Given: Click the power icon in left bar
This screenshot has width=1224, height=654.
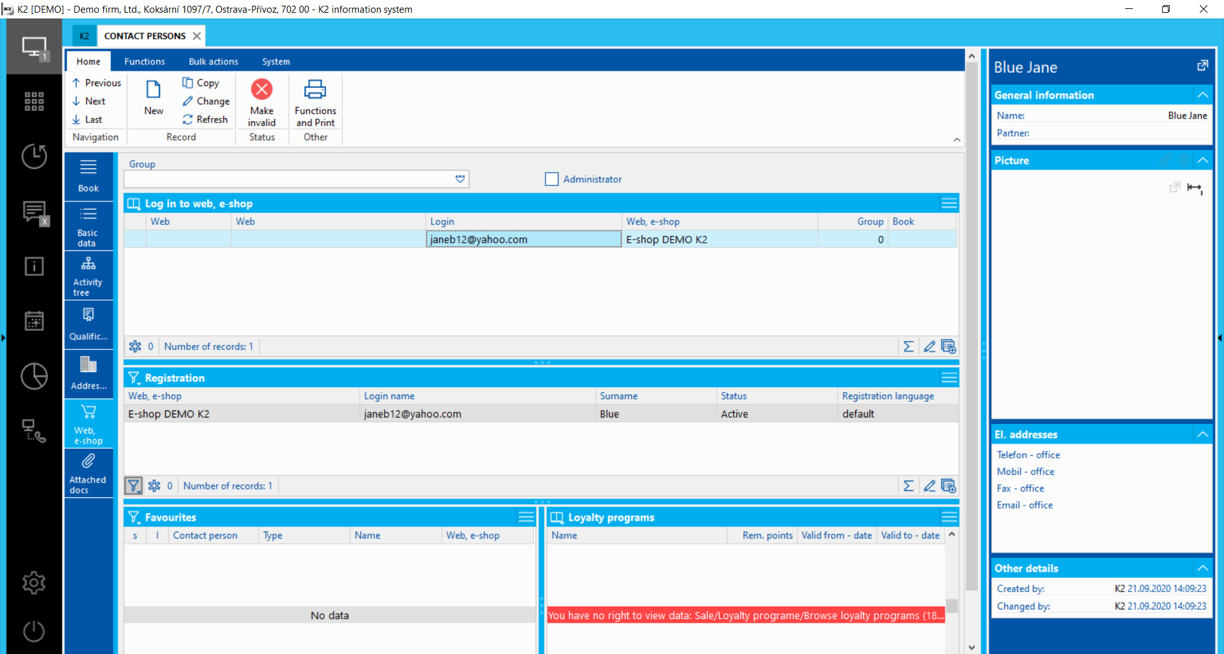Looking at the screenshot, I should point(34,631).
